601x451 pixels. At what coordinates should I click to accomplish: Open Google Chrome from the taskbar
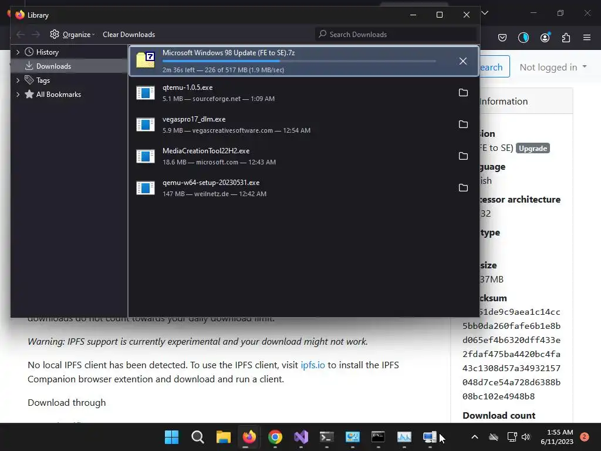pyautogui.click(x=275, y=437)
